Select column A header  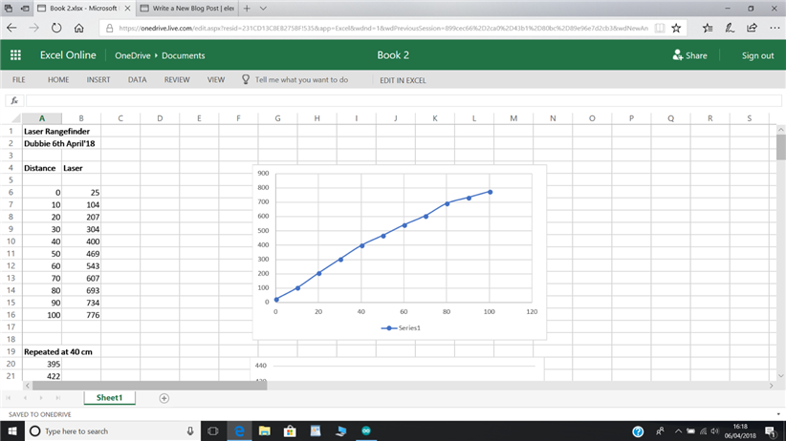tap(42, 118)
